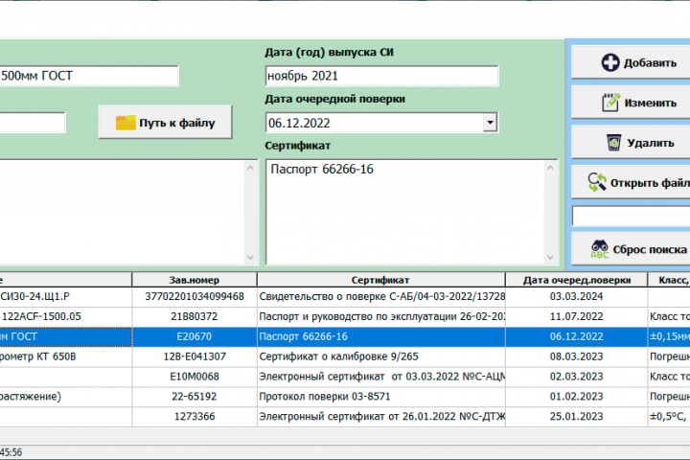Click the date cell 06.12.2022 in the table
Screen dimensions: 690x460
(x=577, y=336)
